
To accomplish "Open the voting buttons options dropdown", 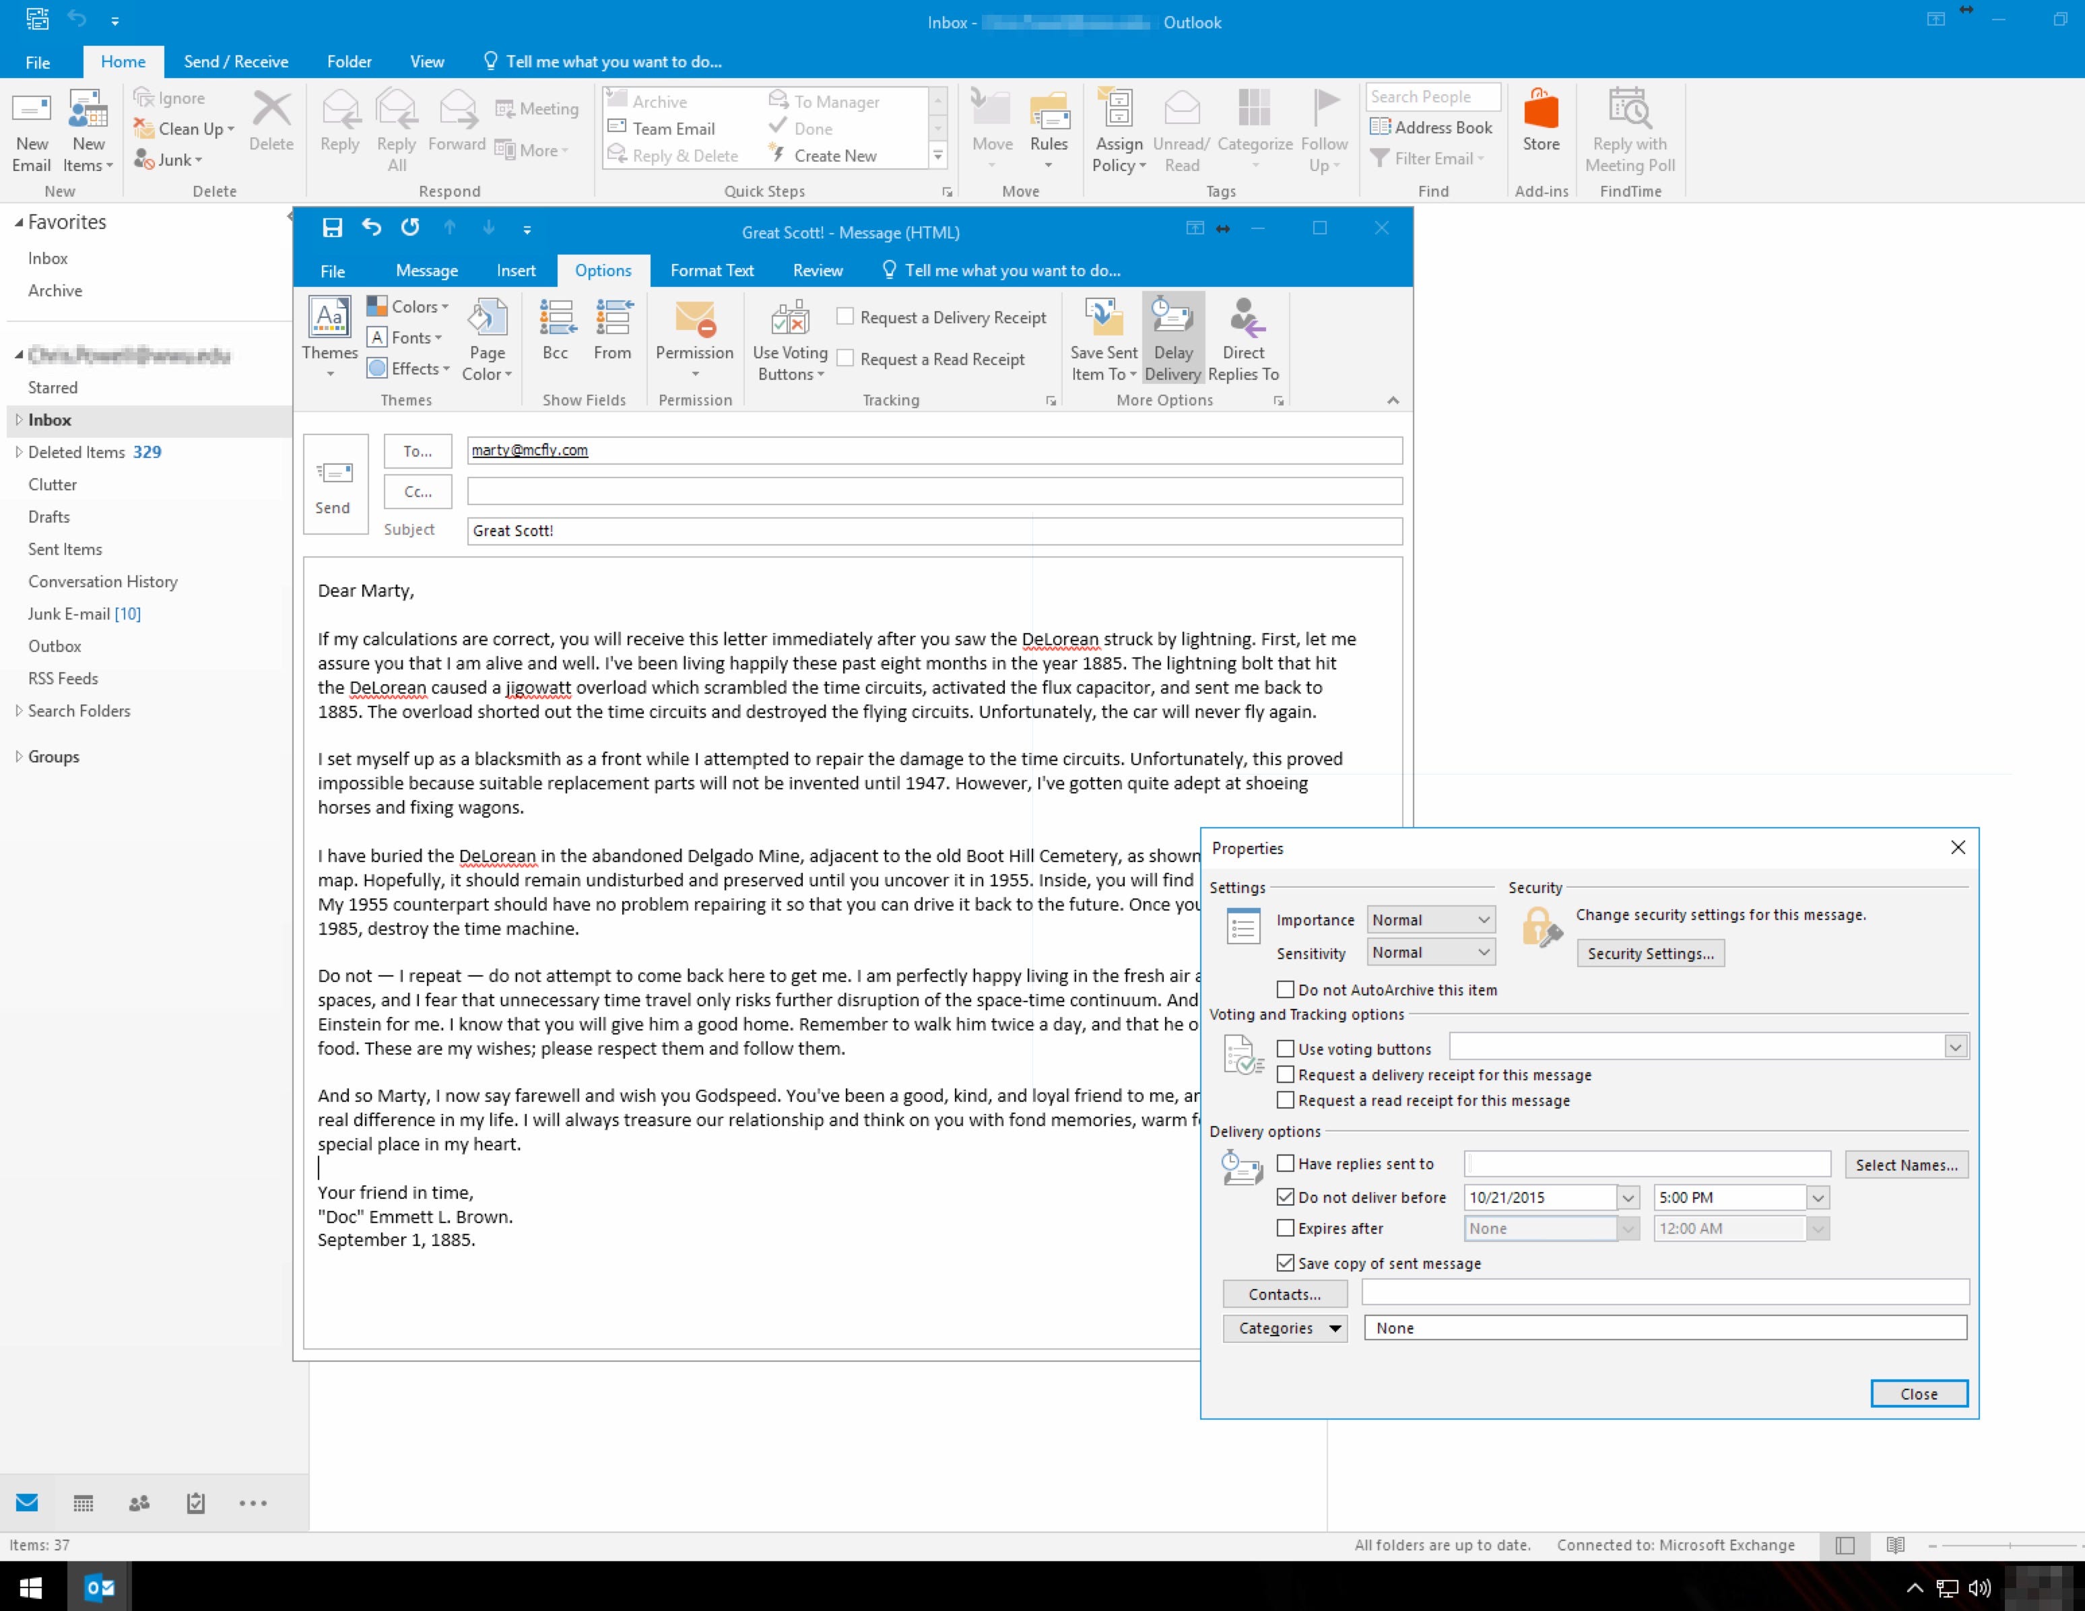I will 1955,1047.
